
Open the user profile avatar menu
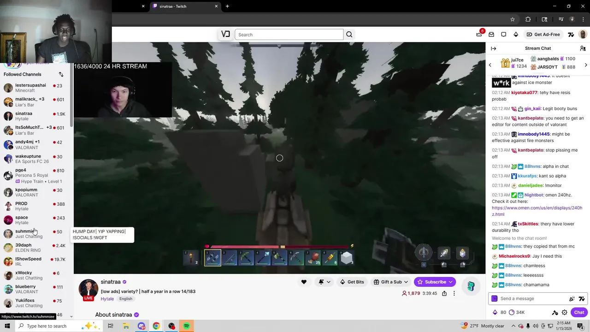[x=583, y=35]
